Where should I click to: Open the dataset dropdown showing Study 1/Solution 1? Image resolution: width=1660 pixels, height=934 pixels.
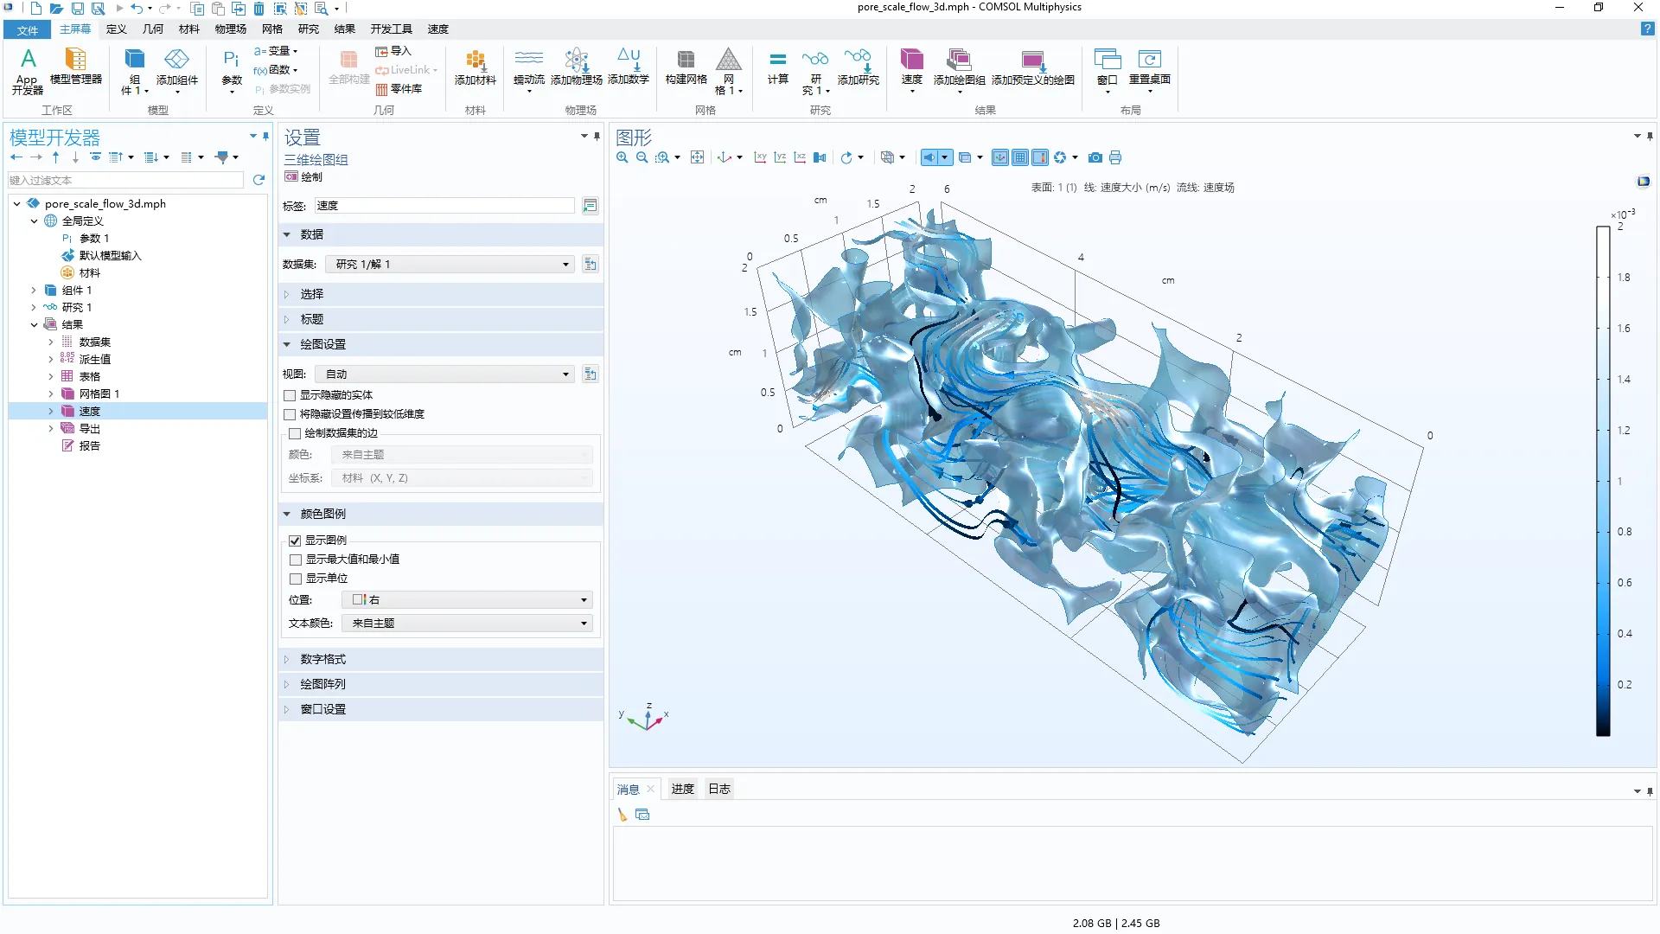pos(452,265)
